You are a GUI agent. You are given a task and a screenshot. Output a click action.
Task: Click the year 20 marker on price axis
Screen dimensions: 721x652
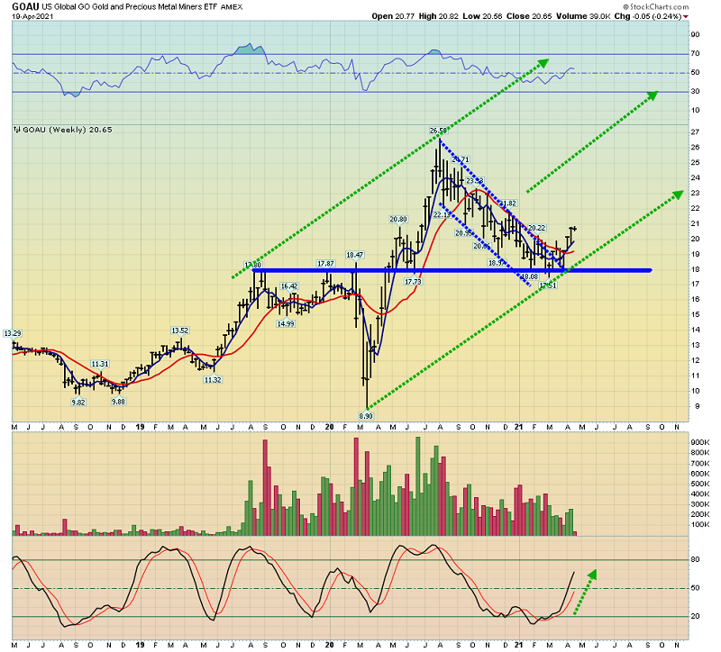click(x=329, y=427)
